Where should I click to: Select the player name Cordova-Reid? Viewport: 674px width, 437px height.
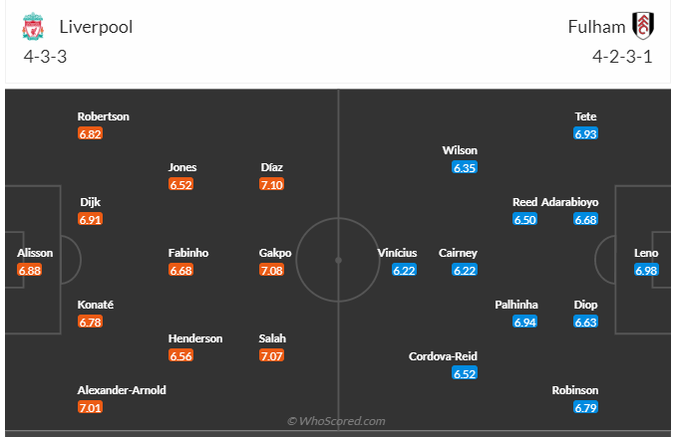coord(443,356)
